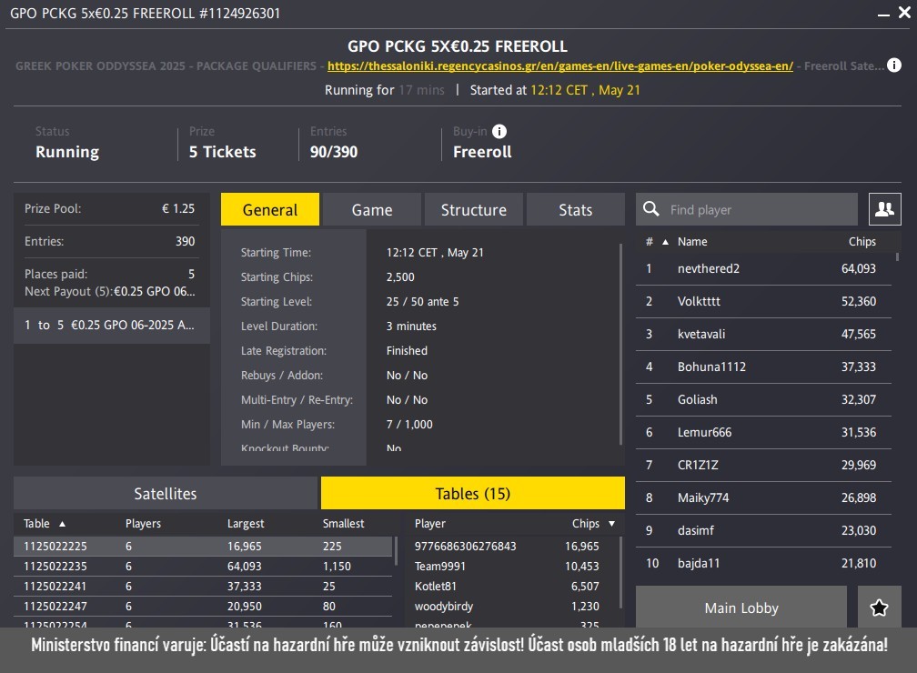Switch to the Stats tab

[575, 208]
